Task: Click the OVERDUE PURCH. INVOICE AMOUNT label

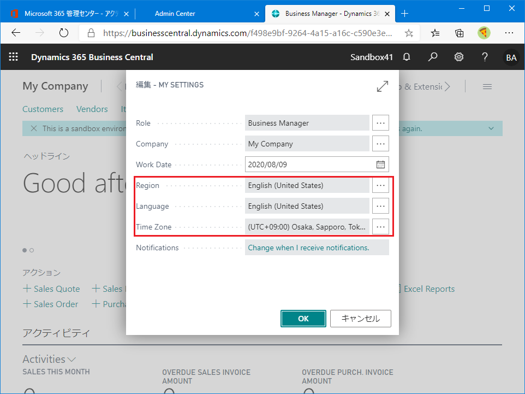Action: point(348,377)
